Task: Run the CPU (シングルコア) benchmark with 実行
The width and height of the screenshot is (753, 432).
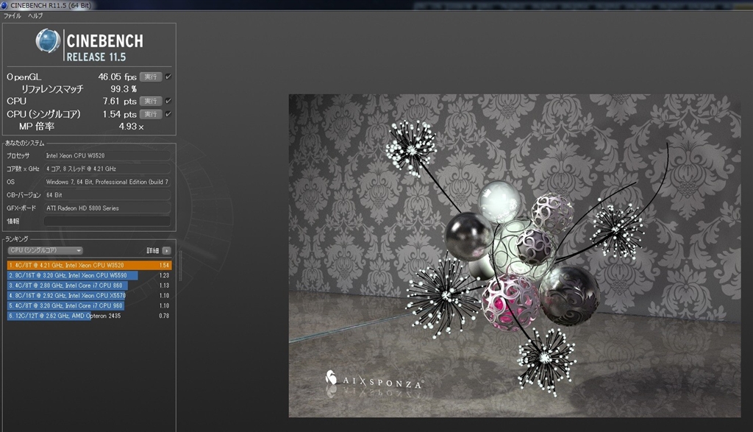Action: 150,114
